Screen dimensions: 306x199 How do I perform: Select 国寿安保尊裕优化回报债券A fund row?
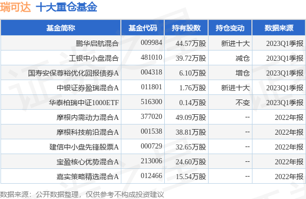pos(153,72)
